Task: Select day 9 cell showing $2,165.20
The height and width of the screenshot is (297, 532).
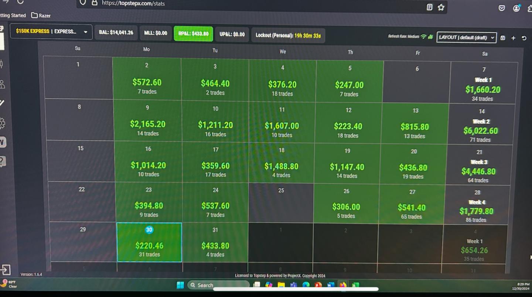Action: coord(148,120)
